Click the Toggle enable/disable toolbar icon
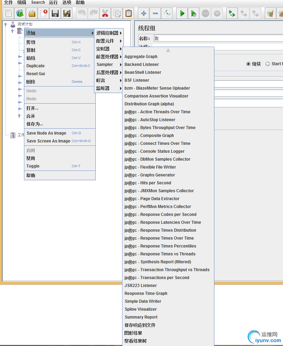Viewport: 283px width, 346px height. tap(167, 13)
